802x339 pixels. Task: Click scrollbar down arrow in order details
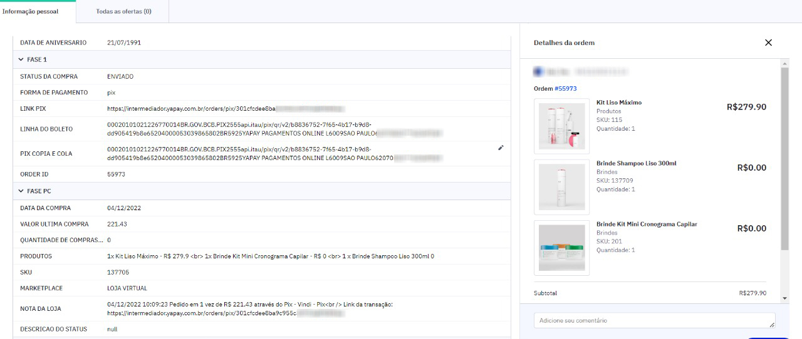784,298
